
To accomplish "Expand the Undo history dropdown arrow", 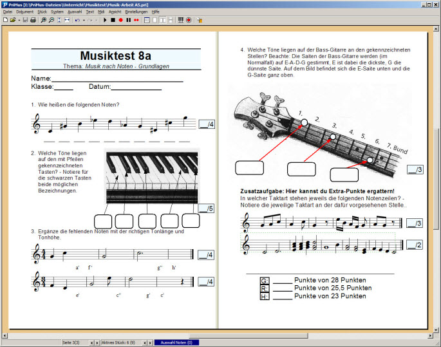I will (x=83, y=20).
